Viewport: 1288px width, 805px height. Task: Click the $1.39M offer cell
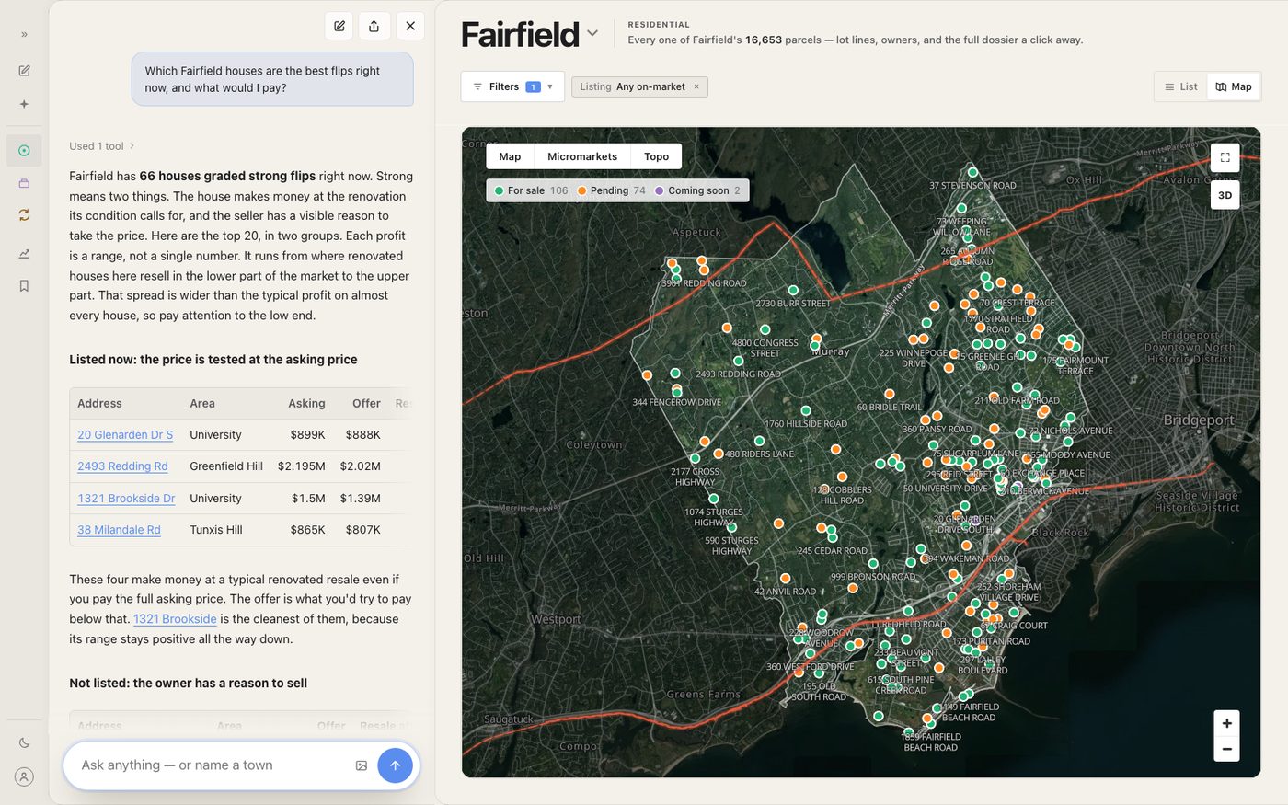click(360, 498)
